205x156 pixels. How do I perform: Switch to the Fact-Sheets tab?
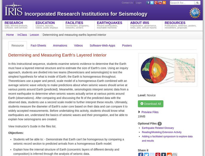pyautogui.click(x=38, y=45)
